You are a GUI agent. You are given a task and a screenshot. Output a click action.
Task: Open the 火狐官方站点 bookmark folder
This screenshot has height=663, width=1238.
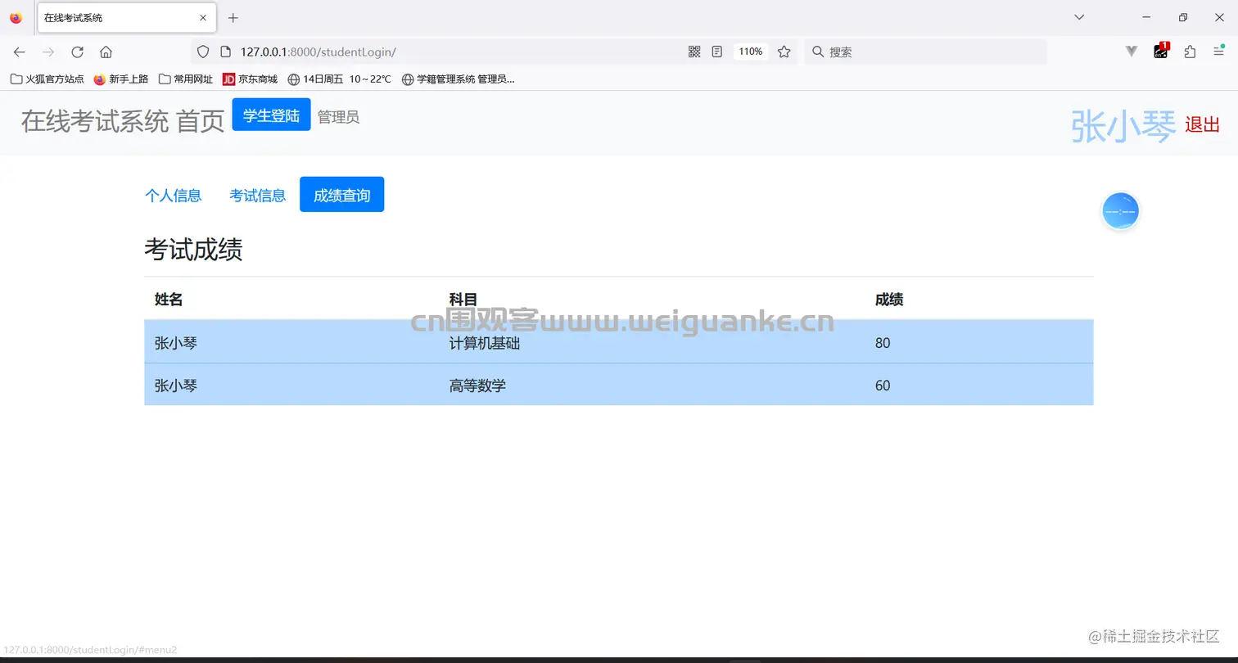pos(47,79)
